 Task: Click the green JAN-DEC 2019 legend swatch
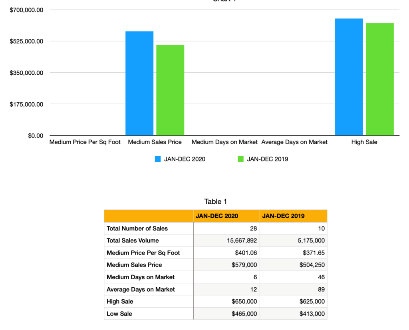tap(240, 159)
